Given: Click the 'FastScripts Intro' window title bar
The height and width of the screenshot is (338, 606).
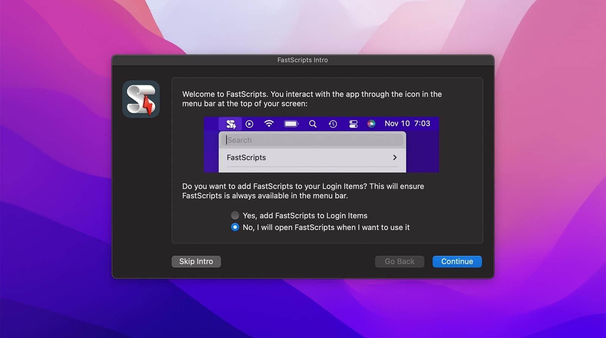Looking at the screenshot, I should tap(303, 60).
